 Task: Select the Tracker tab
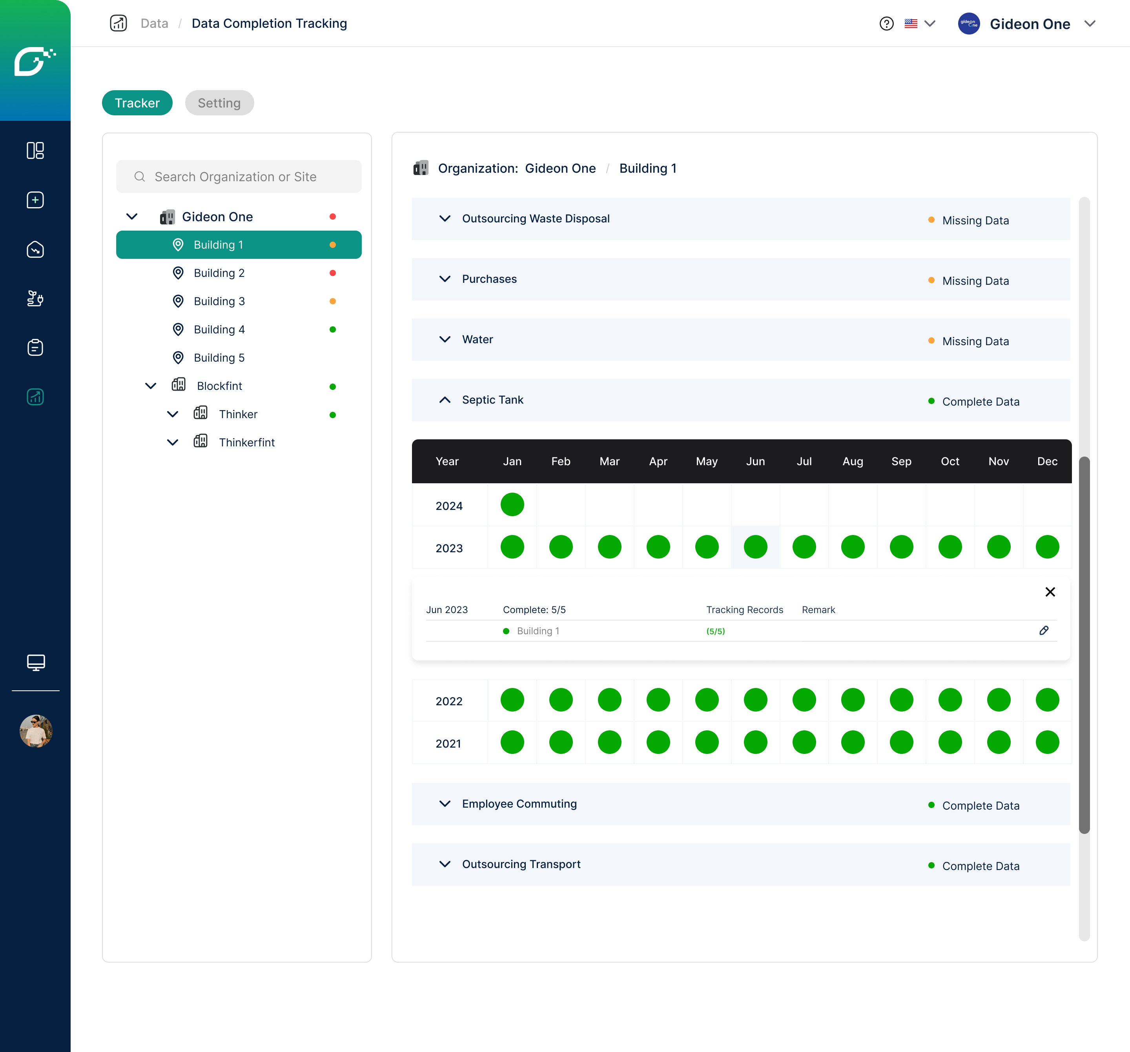click(137, 103)
